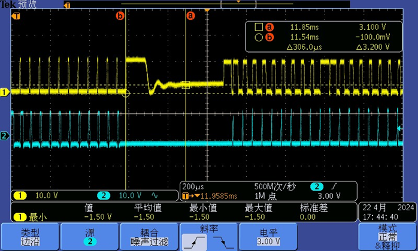Click the channel 2 ground reference marker
The width and height of the screenshot is (418, 251).
click(4, 136)
